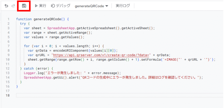The height and width of the screenshot is (108, 224).
Task: Select line number 1 in gutter
Action: 9,19
